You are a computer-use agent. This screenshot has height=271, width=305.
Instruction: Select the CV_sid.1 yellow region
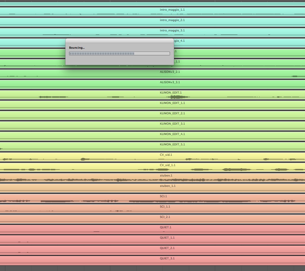click(166, 157)
